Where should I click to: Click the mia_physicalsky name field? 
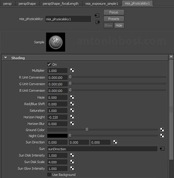pos(68,19)
